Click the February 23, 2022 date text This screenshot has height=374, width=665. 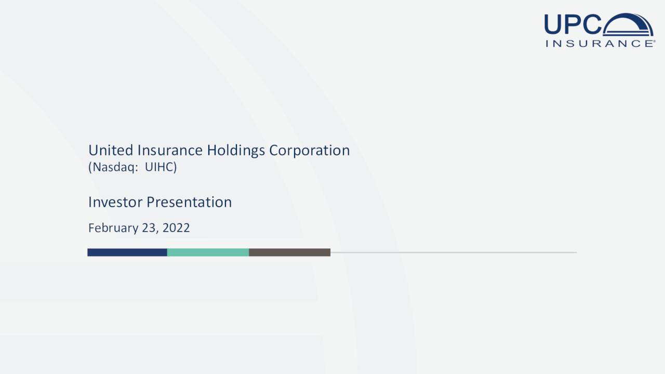[x=139, y=228]
